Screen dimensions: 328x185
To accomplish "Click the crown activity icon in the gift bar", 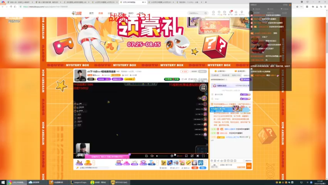I will 134,163.
